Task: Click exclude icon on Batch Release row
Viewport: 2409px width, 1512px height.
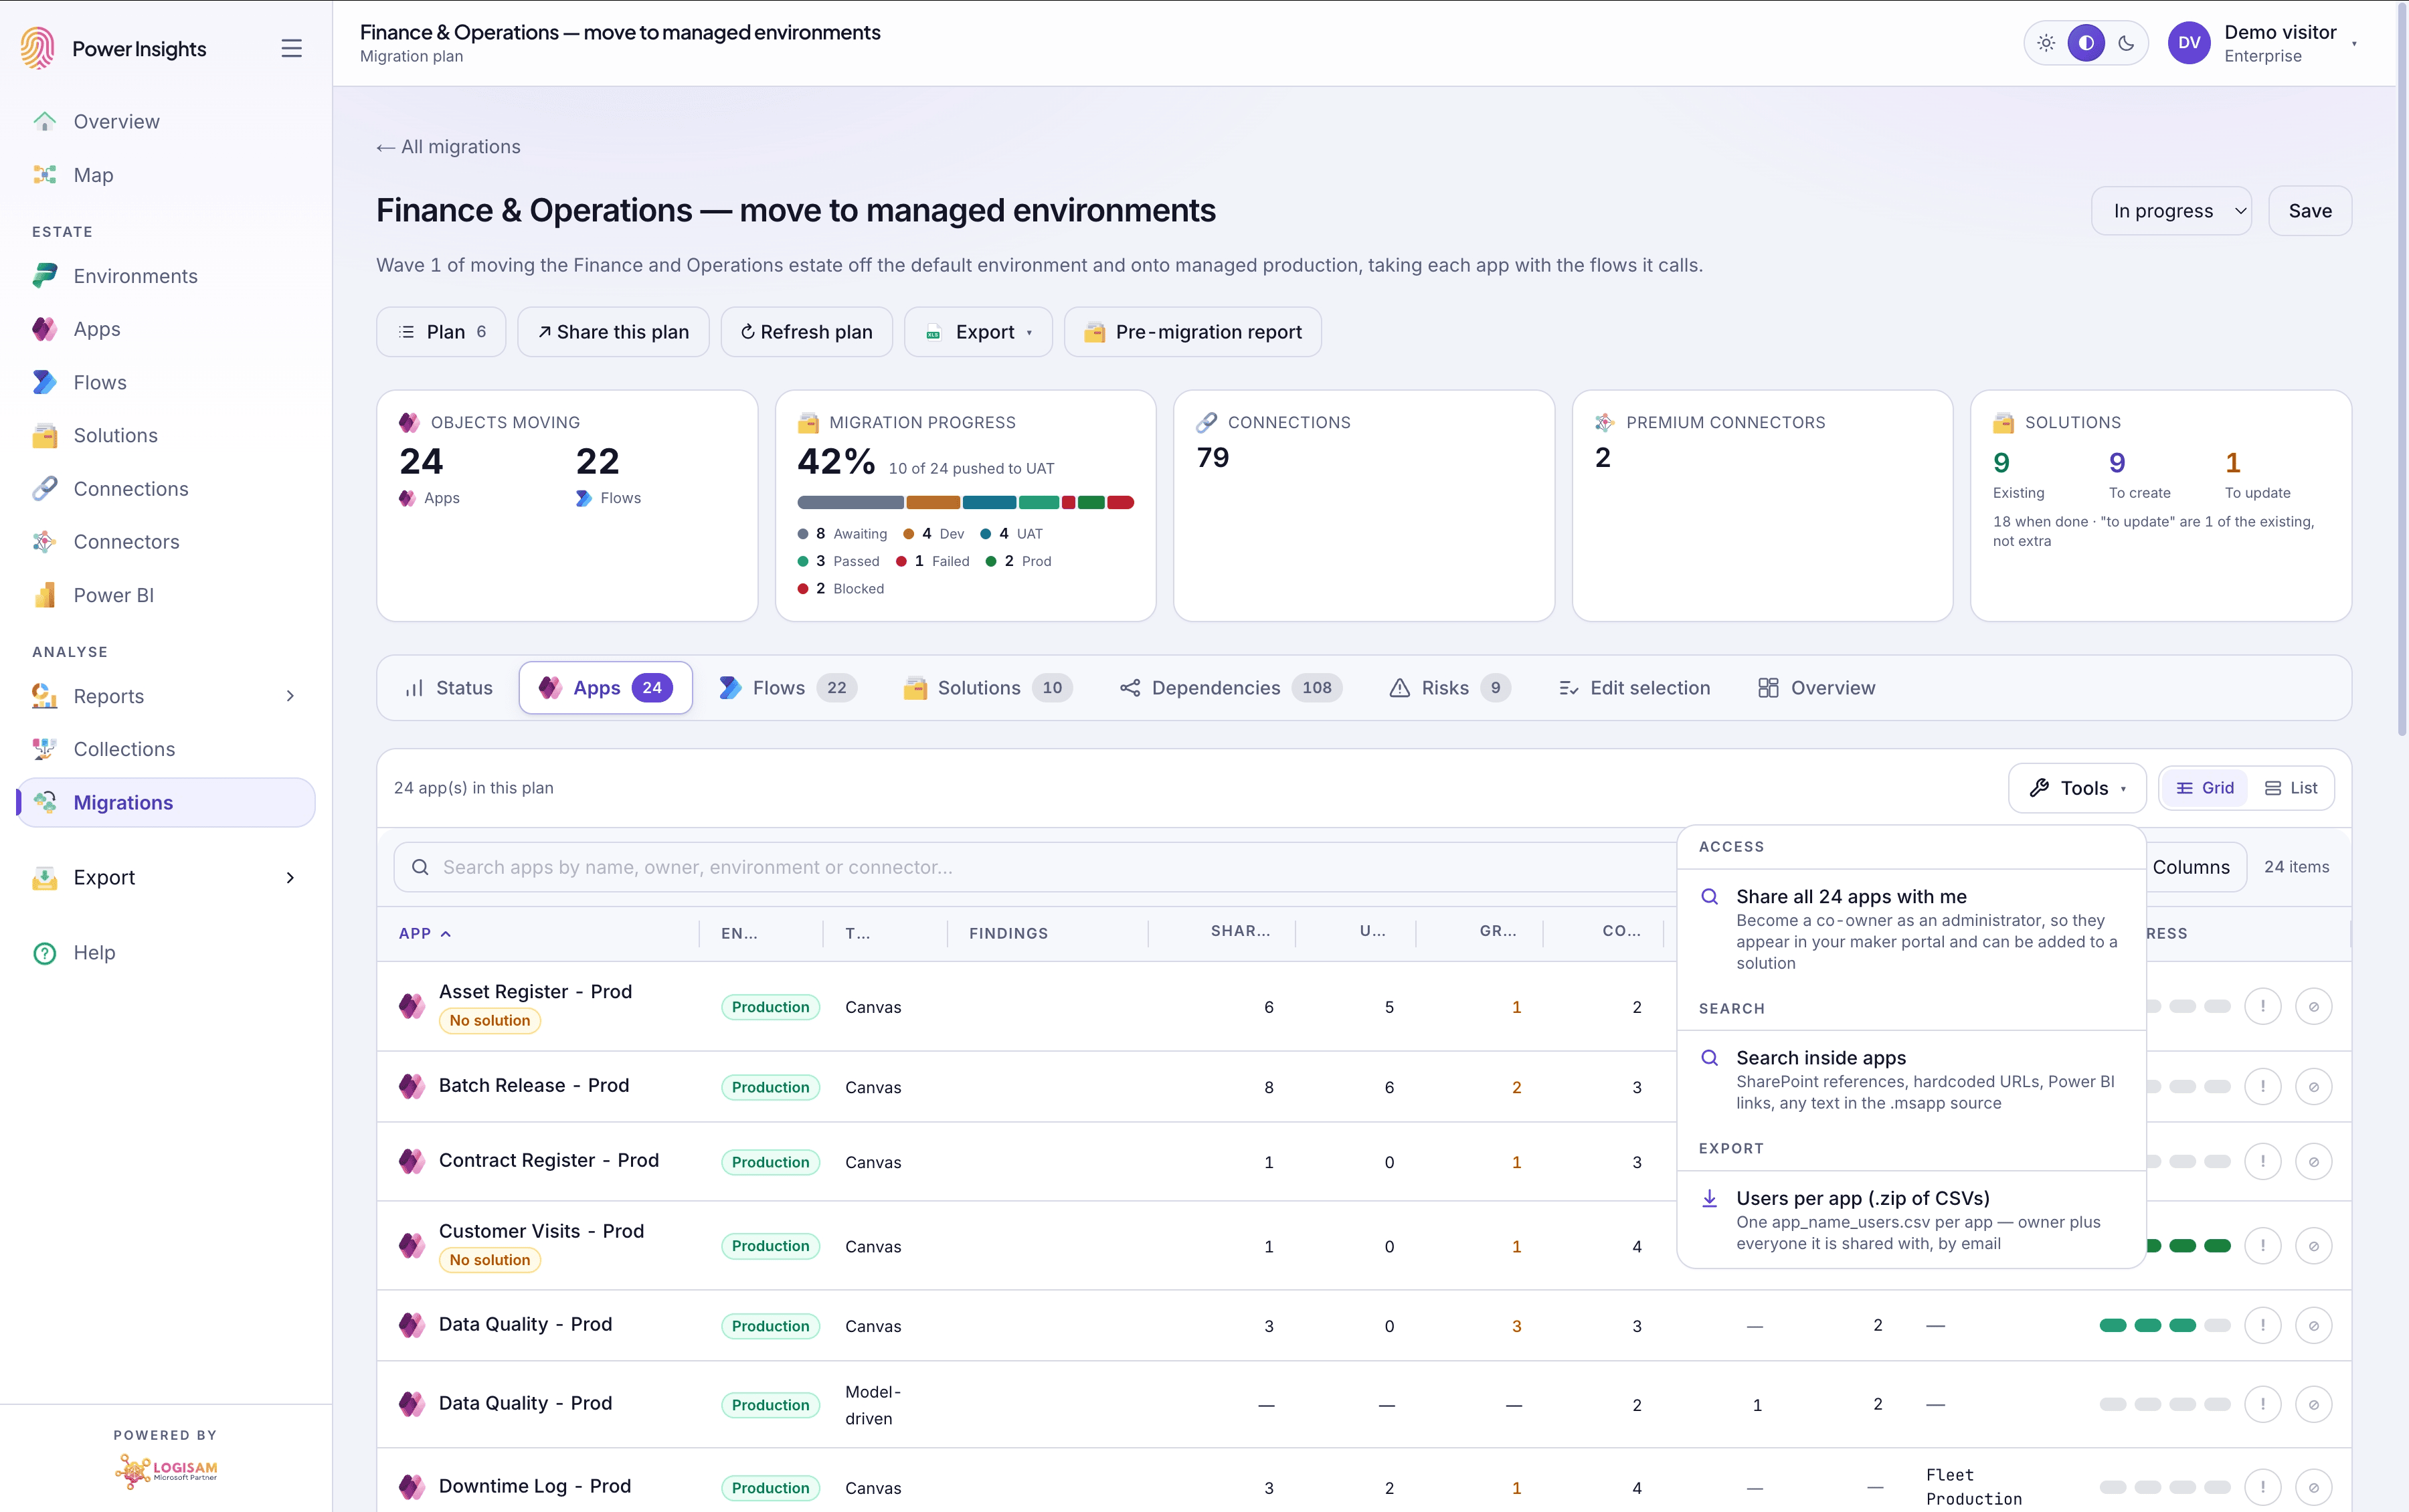Action: click(2314, 1087)
